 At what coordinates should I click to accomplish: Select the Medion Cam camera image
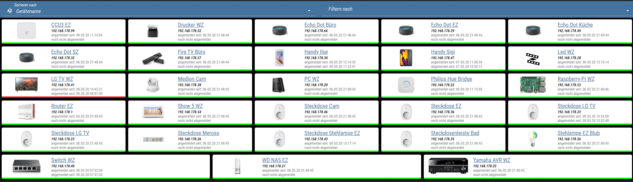(x=153, y=85)
